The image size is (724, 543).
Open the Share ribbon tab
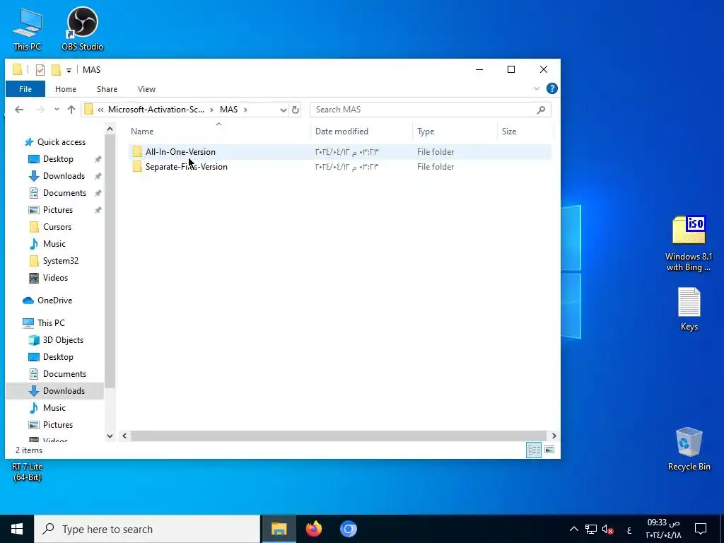point(107,89)
